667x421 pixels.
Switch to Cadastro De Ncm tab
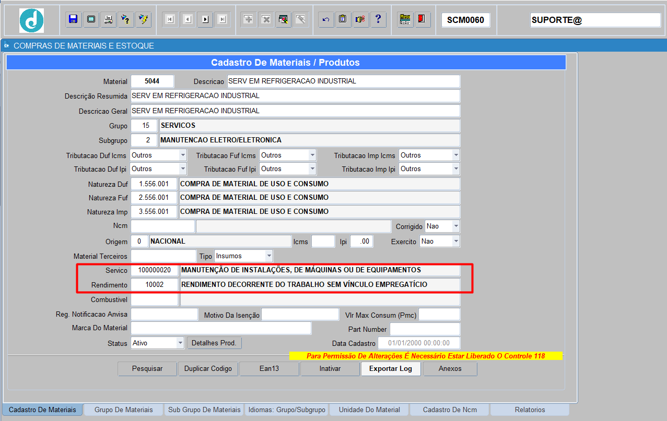(449, 410)
